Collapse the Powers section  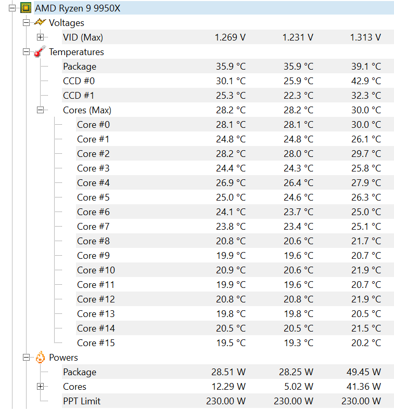(x=26, y=358)
